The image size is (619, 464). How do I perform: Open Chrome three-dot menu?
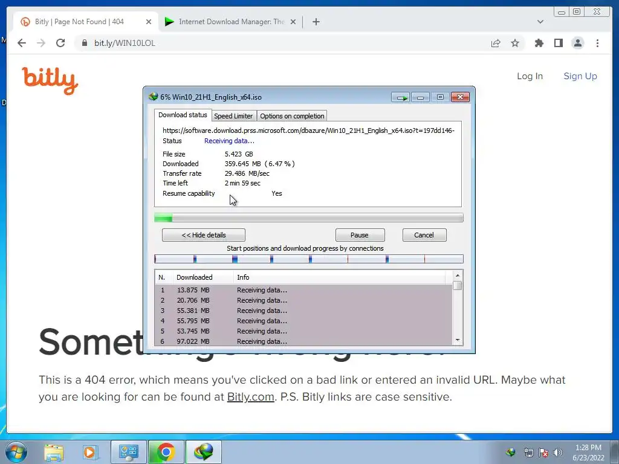pyautogui.click(x=597, y=43)
